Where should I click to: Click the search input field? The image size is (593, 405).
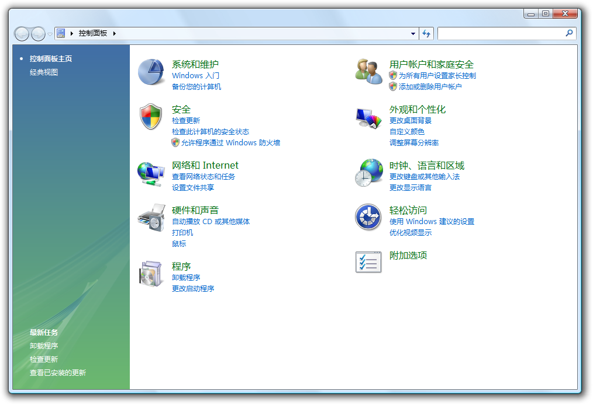click(x=501, y=34)
